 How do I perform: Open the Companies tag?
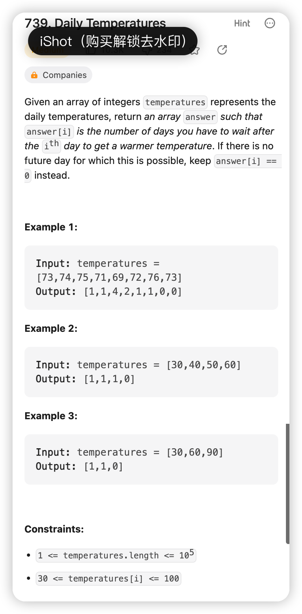click(x=58, y=75)
